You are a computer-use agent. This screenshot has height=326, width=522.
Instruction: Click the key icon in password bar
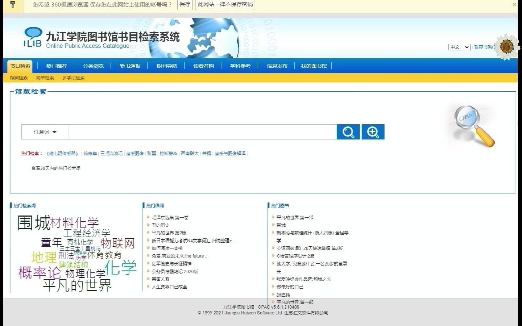(x=13, y=5)
